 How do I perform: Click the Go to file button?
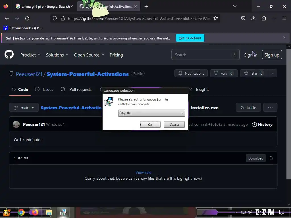248,108
